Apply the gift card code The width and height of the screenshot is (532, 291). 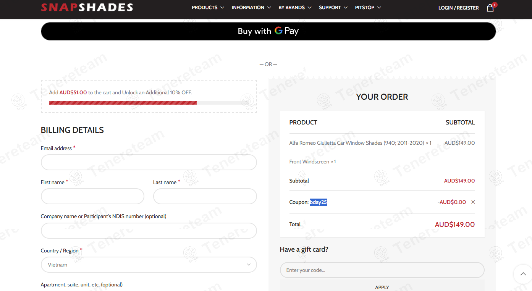pyautogui.click(x=382, y=287)
